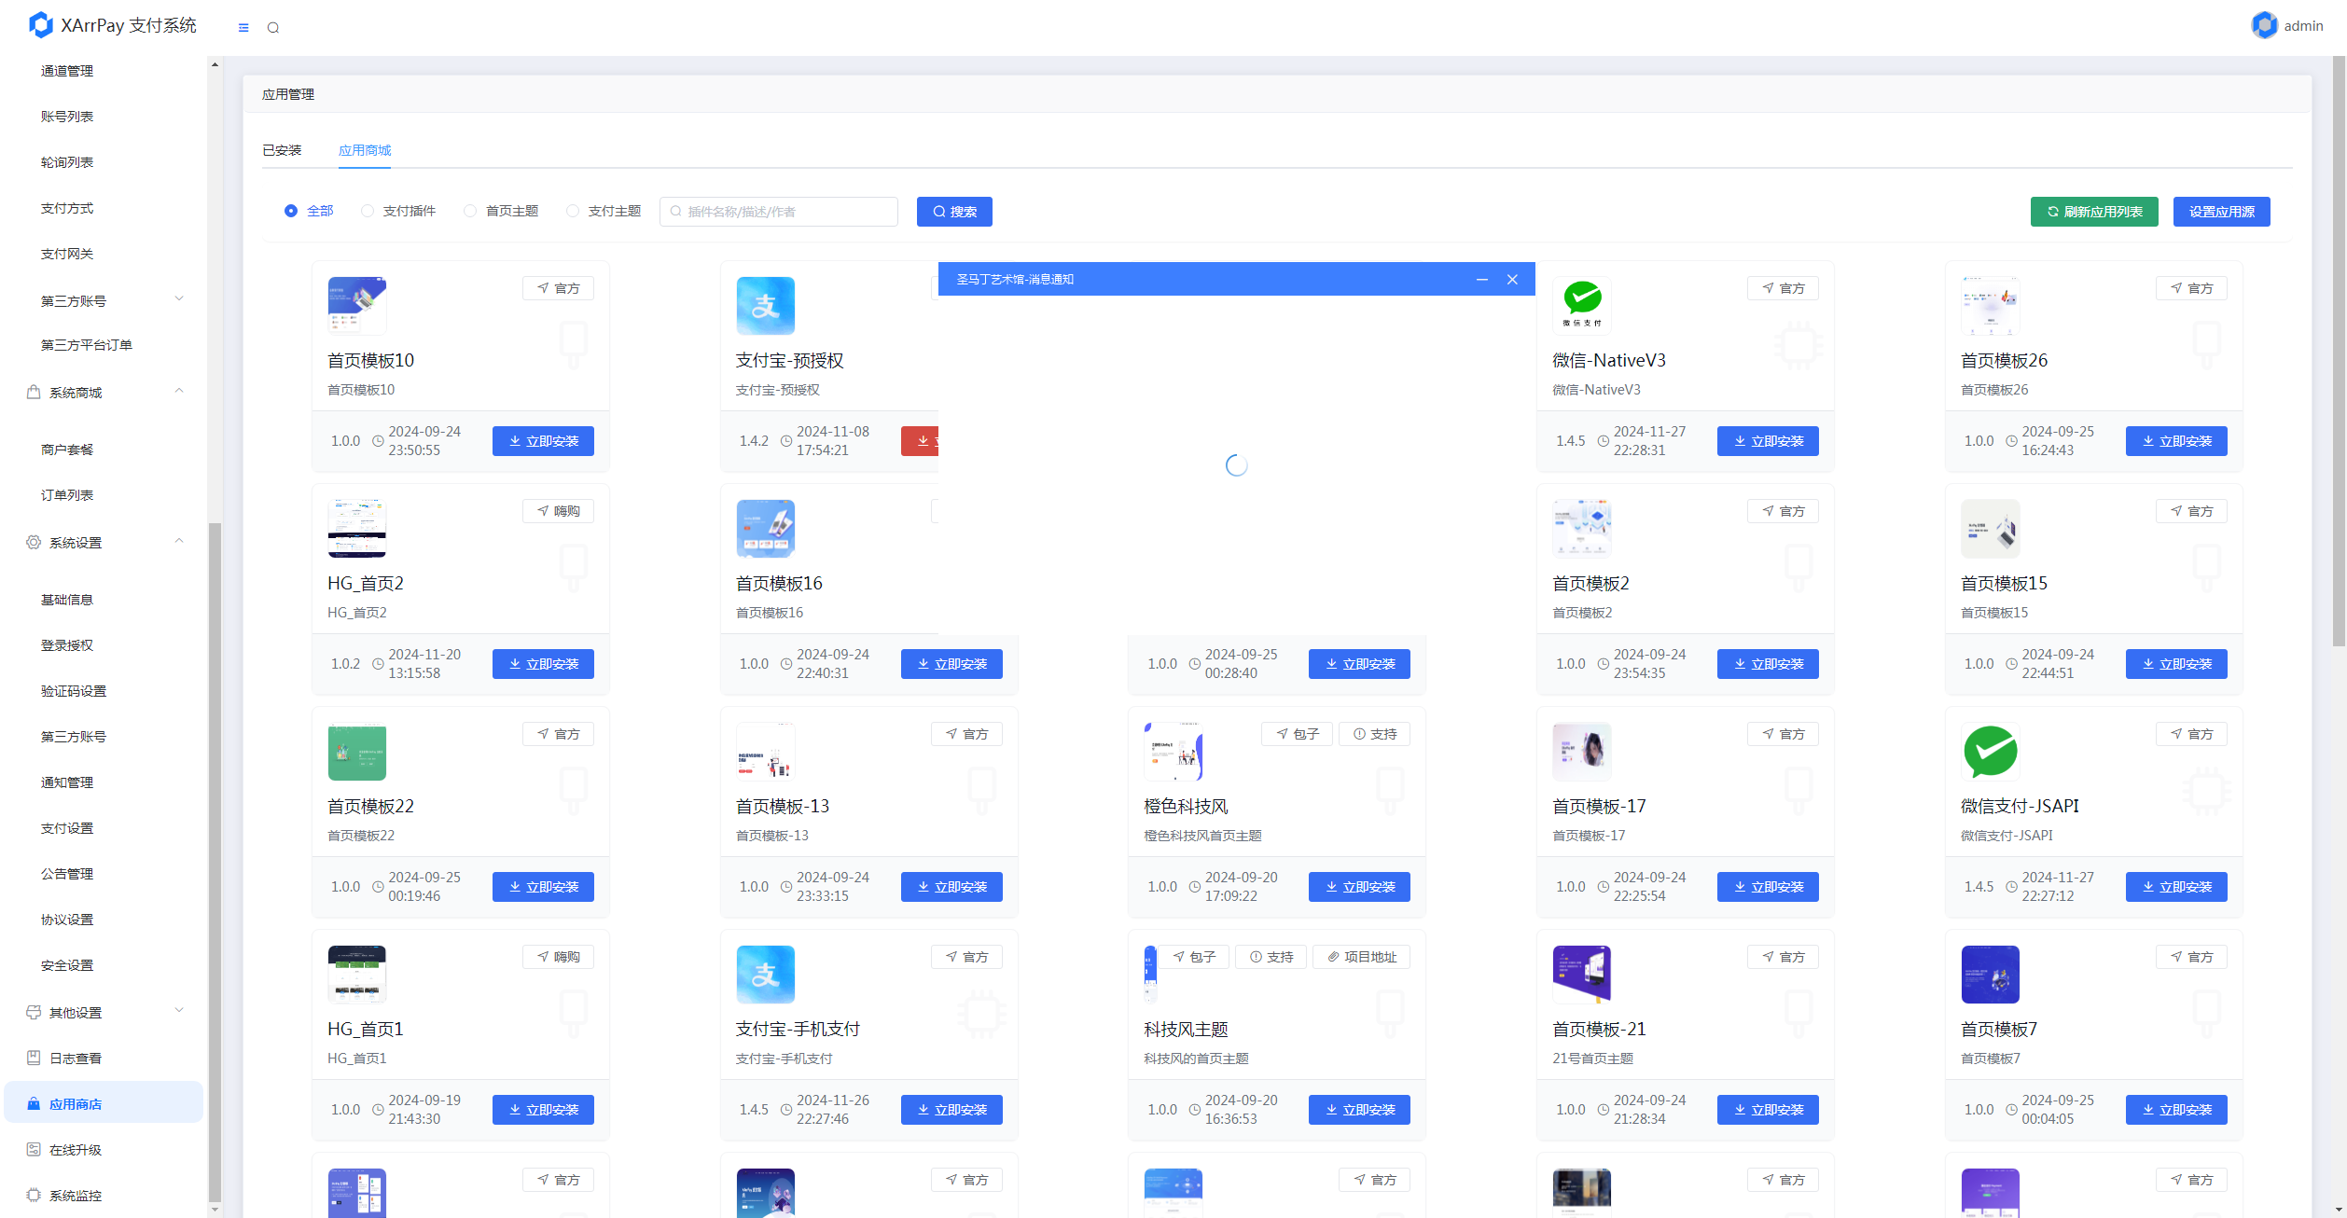Select the 支付插件 radio filter
The height and width of the screenshot is (1218, 2347).
tap(368, 211)
